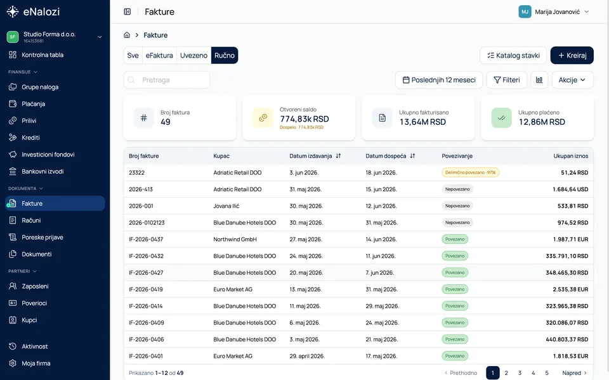Viewport: 609px width, 380px height.
Task: Click the Krediti icon in sidebar
Action: 13,137
